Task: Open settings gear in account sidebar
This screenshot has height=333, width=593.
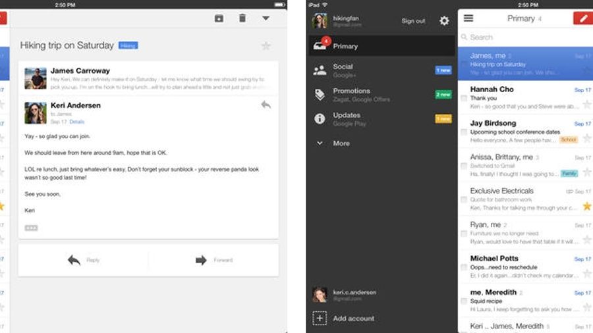Action: tap(444, 21)
